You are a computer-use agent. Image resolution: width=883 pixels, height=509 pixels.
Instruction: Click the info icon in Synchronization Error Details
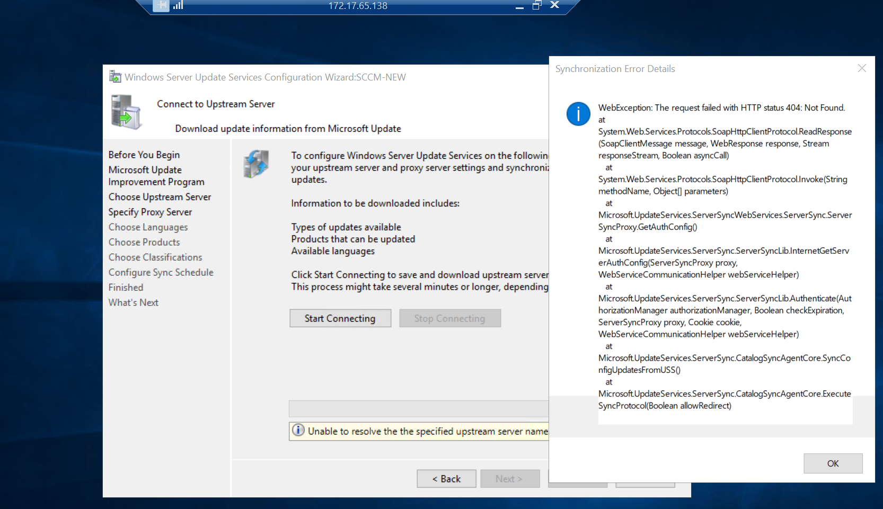pyautogui.click(x=578, y=114)
